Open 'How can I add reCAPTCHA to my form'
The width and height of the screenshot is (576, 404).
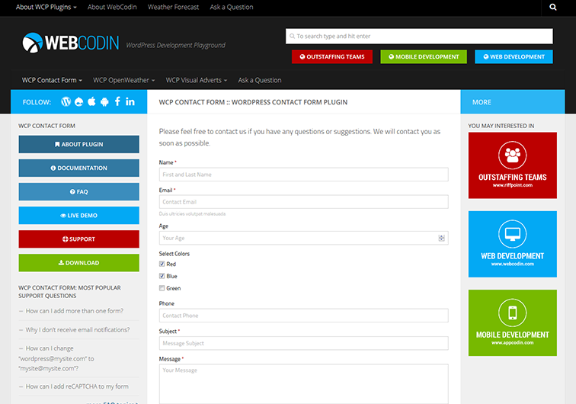[x=77, y=386]
